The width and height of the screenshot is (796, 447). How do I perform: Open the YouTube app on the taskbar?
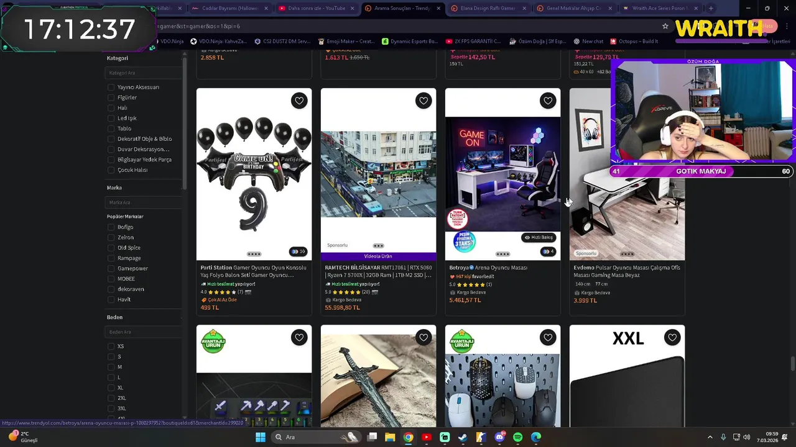pyautogui.click(x=426, y=437)
